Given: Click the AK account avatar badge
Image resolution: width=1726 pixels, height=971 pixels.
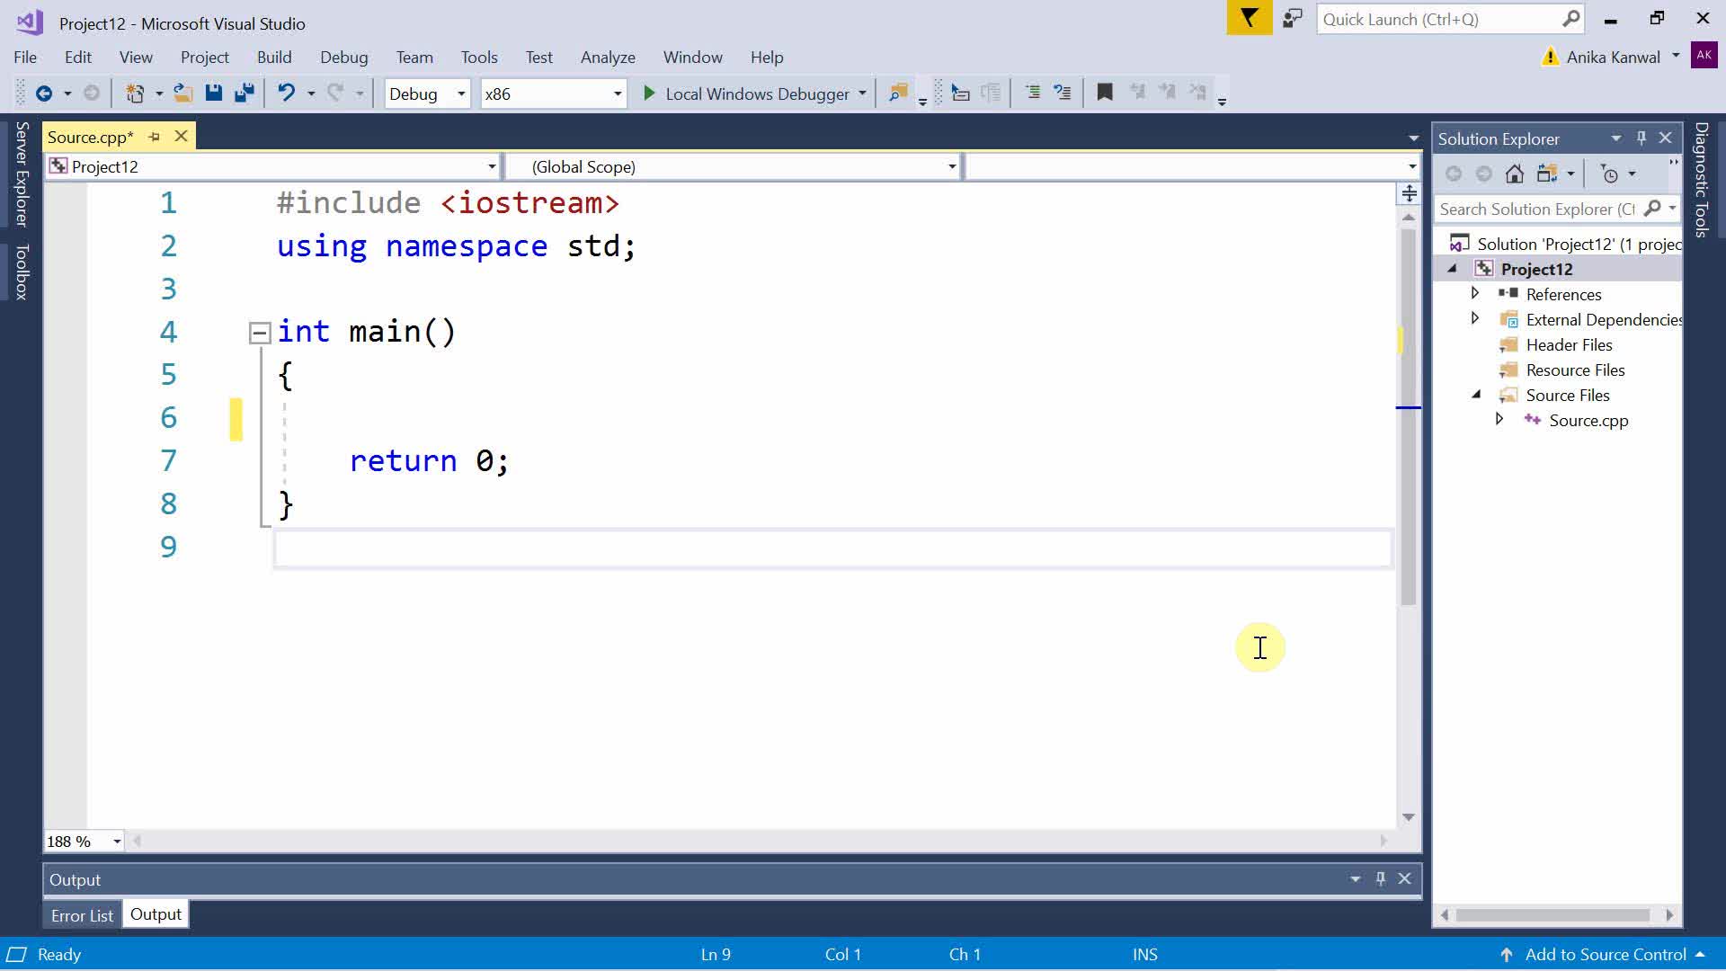Looking at the screenshot, I should point(1704,55).
